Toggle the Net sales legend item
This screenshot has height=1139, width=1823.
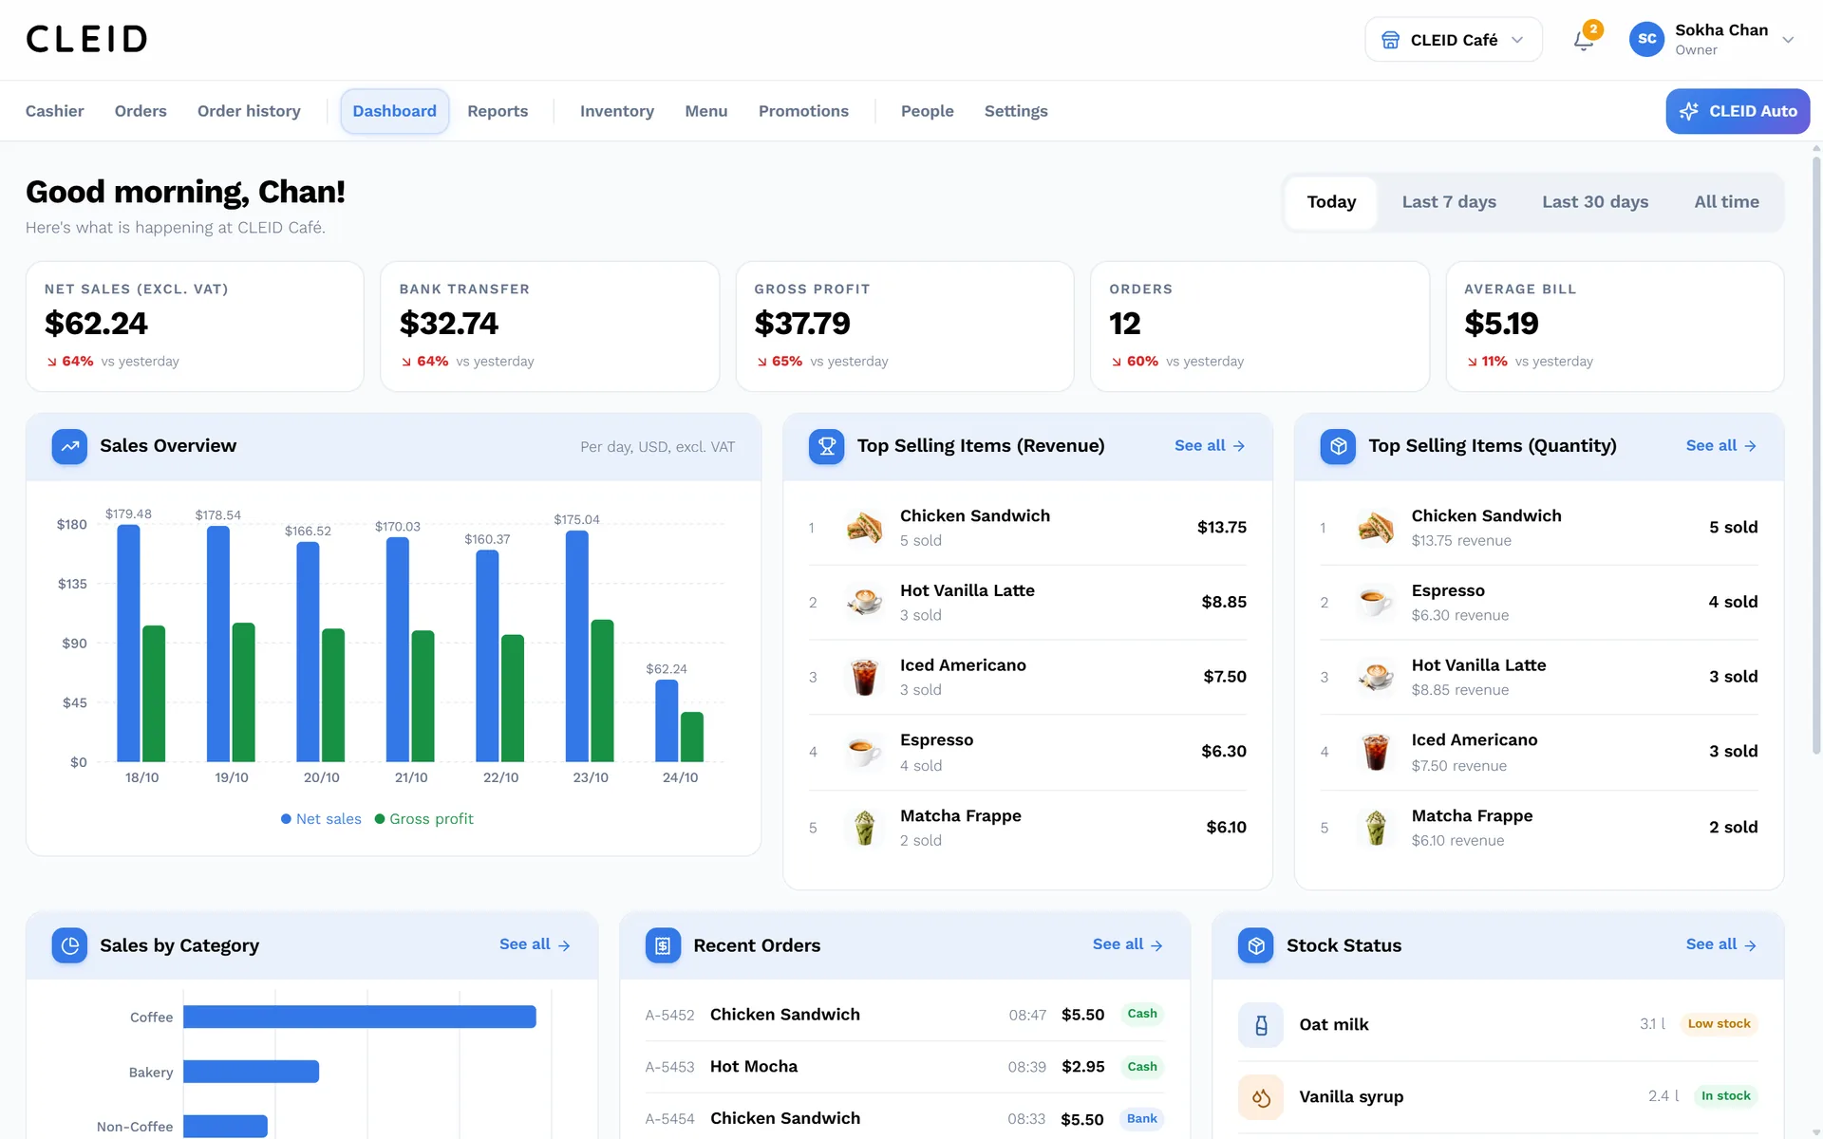[x=321, y=819]
